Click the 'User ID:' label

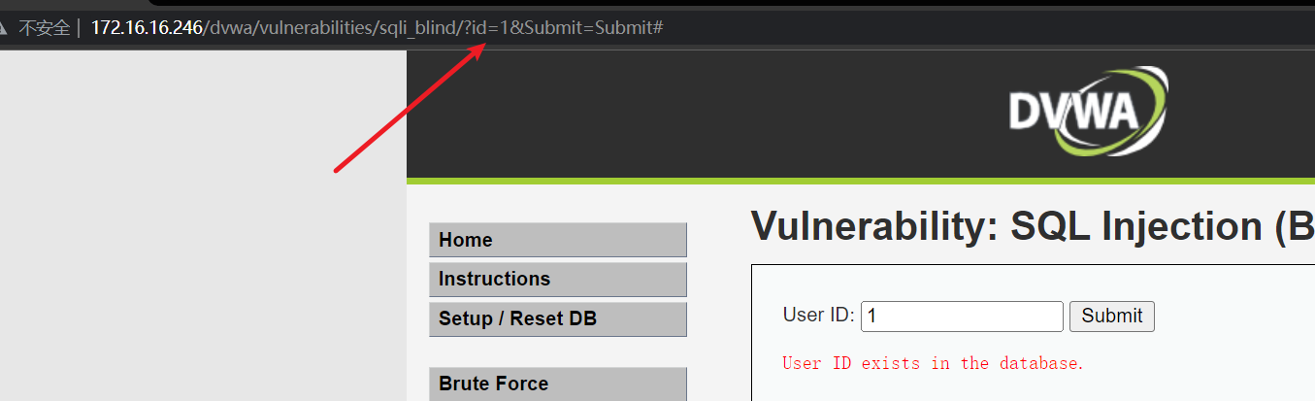coord(818,315)
